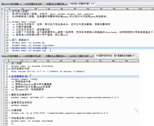Screen dimensions: 154x126
Task: Click heading '1.进入容器' in lower editor
Action: tap(15, 64)
